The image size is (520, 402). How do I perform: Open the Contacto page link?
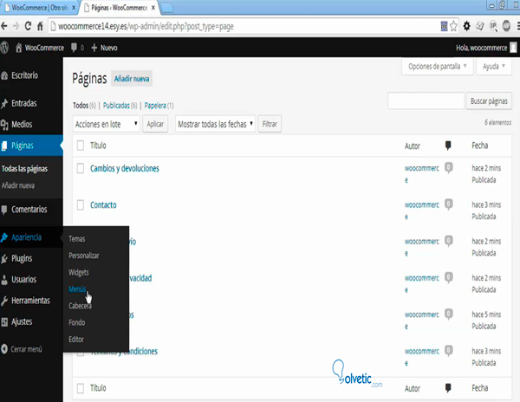103,204
